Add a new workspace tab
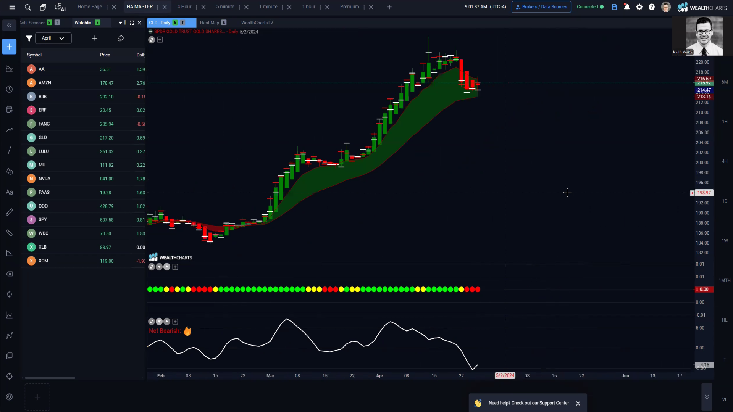The width and height of the screenshot is (733, 412). (389, 7)
